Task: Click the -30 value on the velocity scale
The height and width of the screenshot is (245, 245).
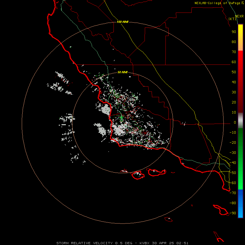Action: [233, 153]
